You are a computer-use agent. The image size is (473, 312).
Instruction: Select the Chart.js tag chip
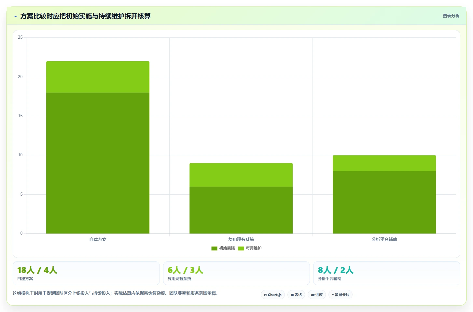pyautogui.click(x=273, y=295)
